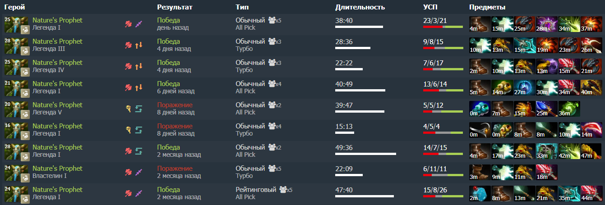This screenshot has width=605, height=205.
Task: Select the 40m item in 13/6/14 match
Action: pyautogui.click(x=591, y=87)
